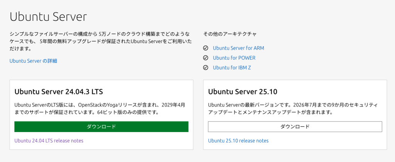Click the 25.10 description mentioning 2026年7月
The image size is (395, 162).
coord(293,109)
